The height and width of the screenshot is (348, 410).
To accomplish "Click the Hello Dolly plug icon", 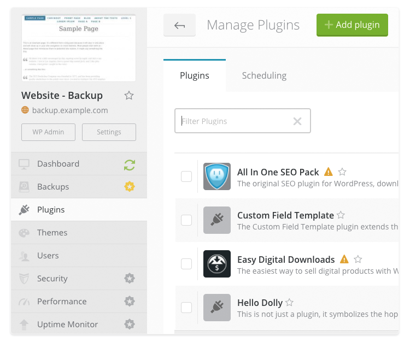I will coord(217,307).
